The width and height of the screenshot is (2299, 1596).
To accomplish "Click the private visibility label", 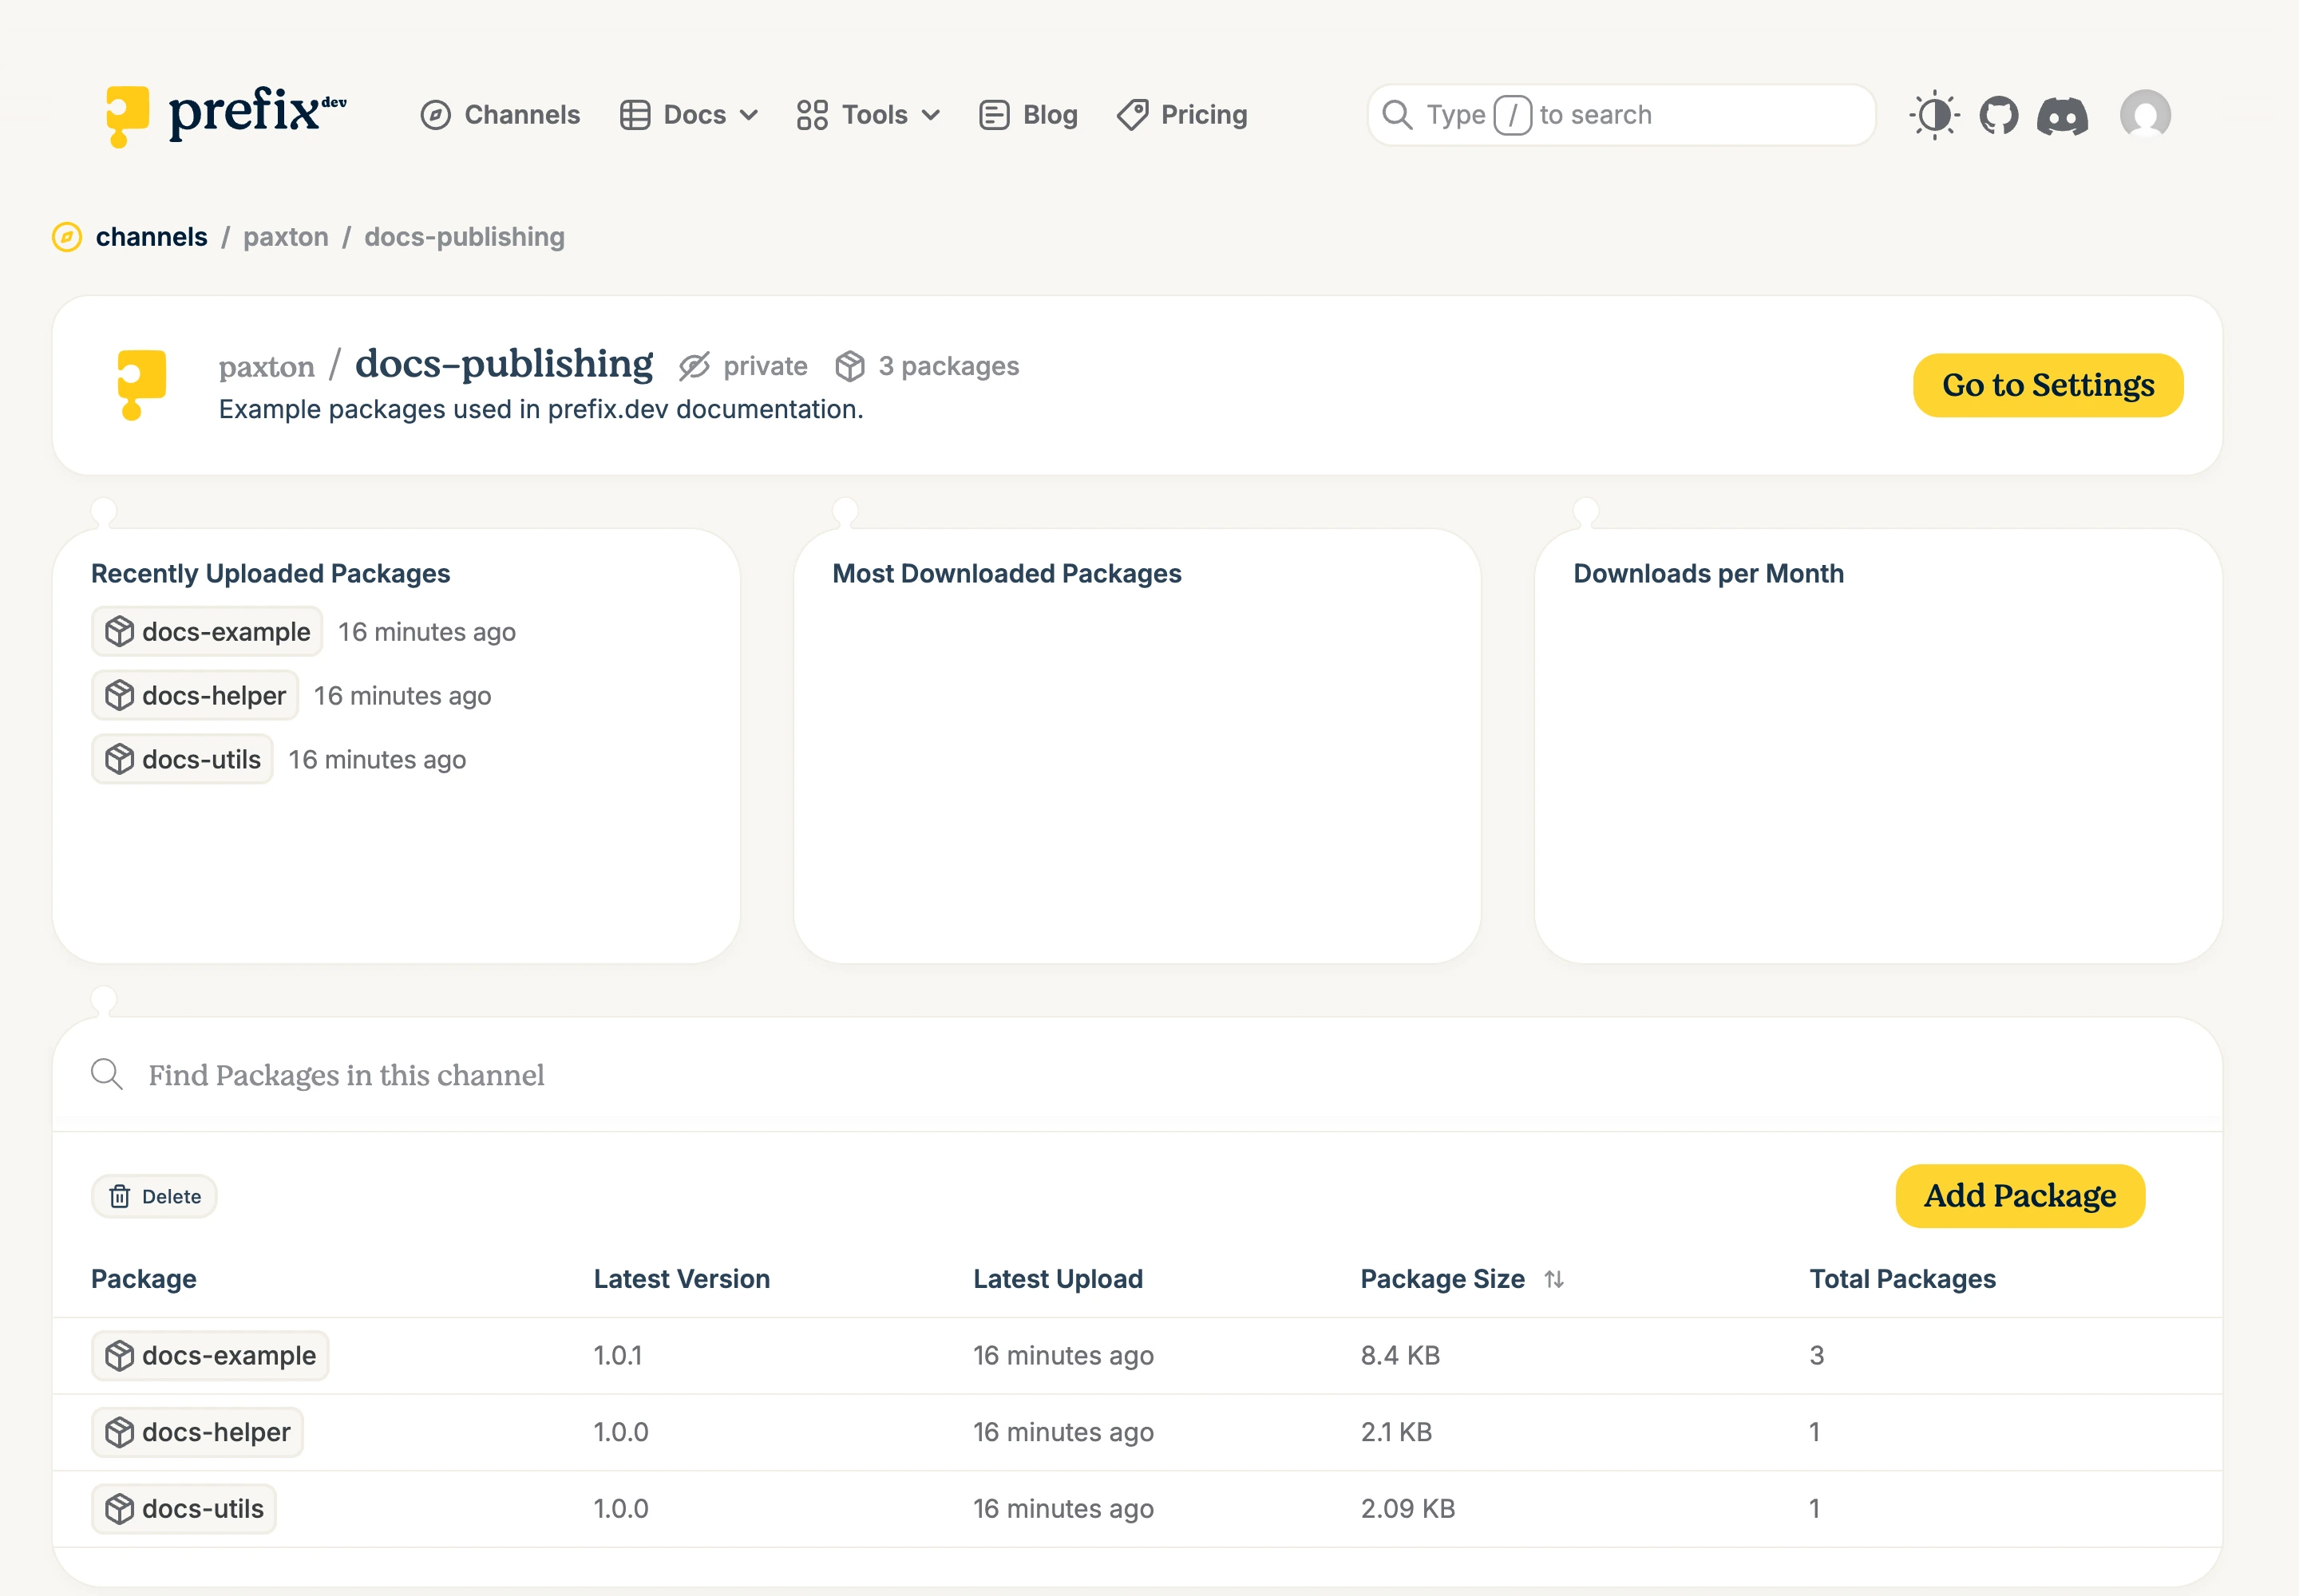I will click(x=766, y=366).
